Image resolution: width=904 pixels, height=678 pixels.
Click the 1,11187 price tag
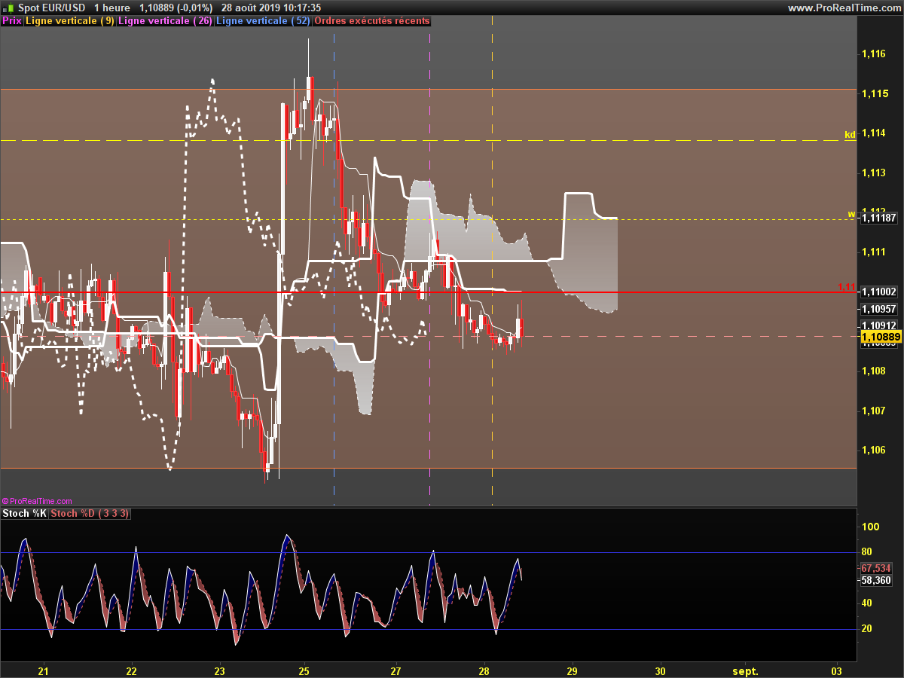tap(878, 218)
